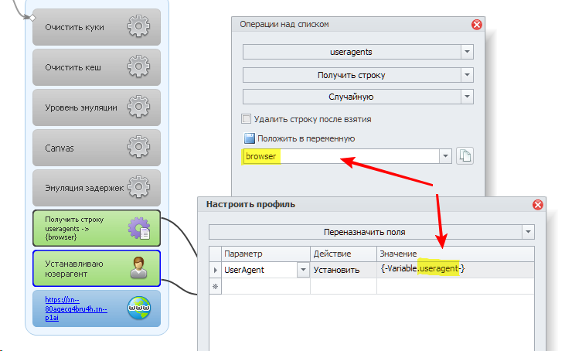Click the UserAgent row indicator triangle
565x351 pixels.
(x=215, y=270)
